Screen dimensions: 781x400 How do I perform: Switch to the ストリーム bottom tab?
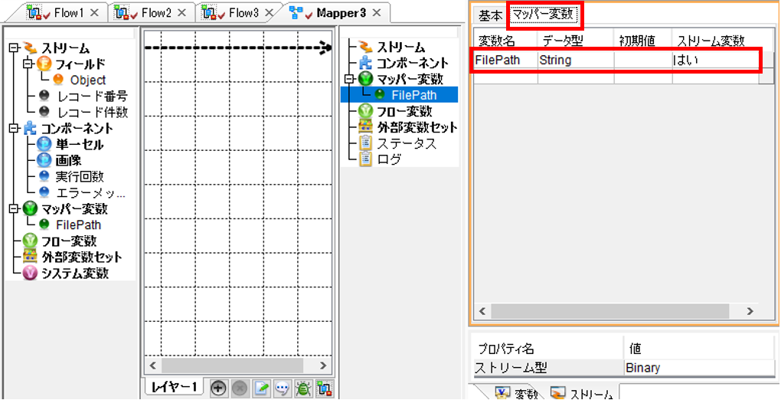(x=583, y=393)
